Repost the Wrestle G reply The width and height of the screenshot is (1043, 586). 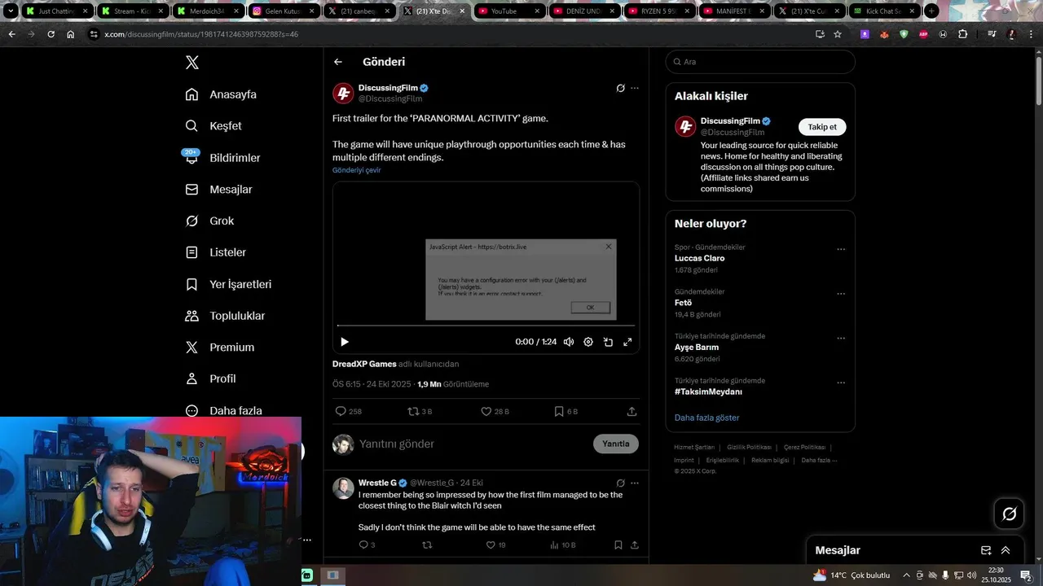[x=427, y=545]
